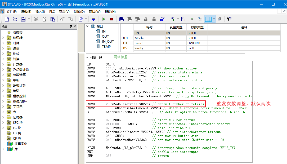
Task: Close the 指令 panel
Action: [x=75, y=26]
